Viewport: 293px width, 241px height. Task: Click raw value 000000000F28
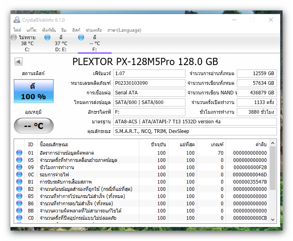click(x=250, y=167)
